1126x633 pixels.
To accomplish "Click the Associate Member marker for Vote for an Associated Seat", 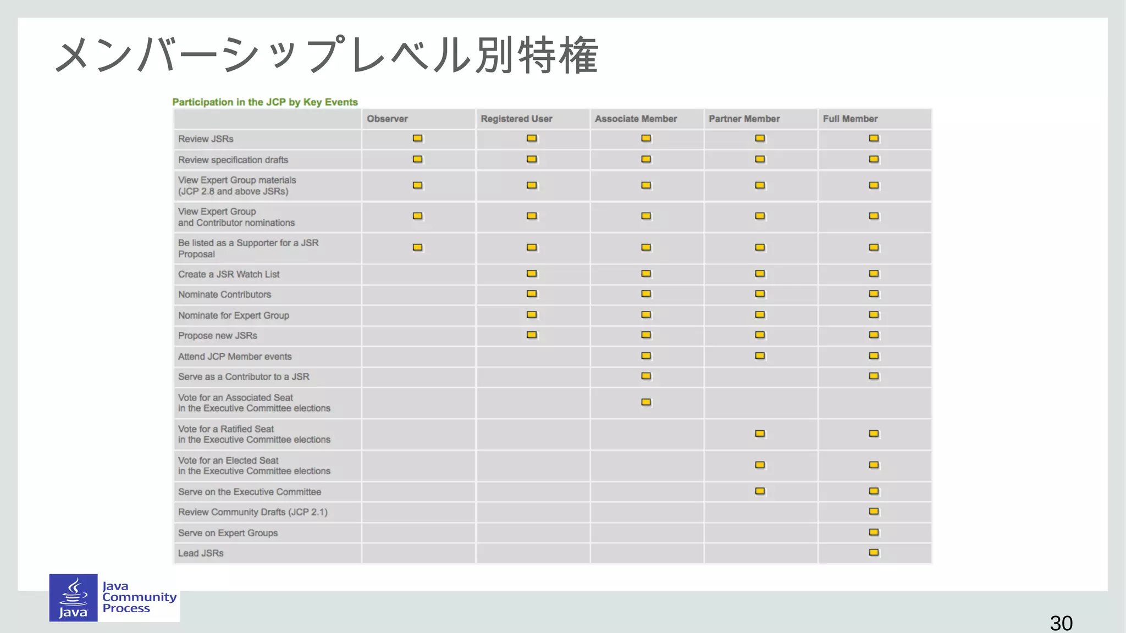I will pos(646,402).
